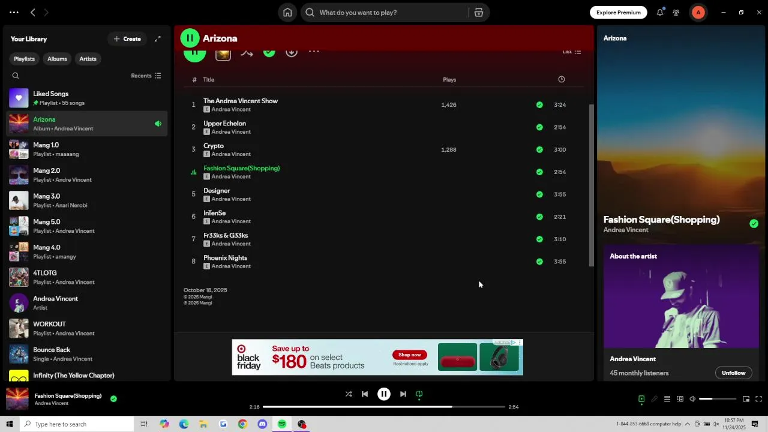Go back with the left arrow
The width and height of the screenshot is (768, 432).
coord(33,13)
